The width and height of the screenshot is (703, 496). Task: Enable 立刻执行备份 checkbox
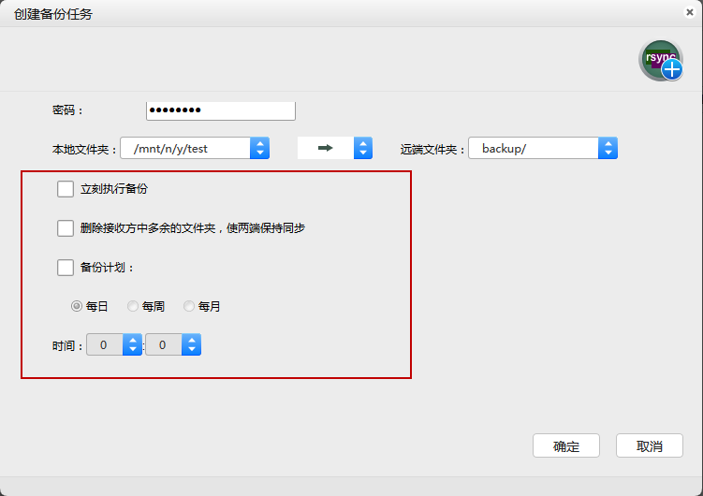point(66,189)
